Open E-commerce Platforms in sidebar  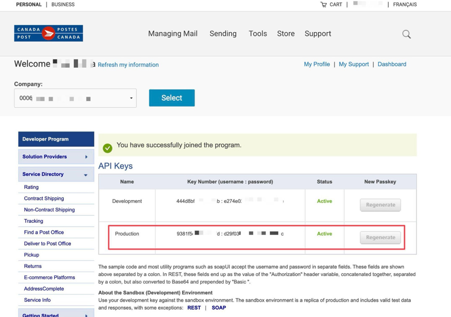(49, 277)
